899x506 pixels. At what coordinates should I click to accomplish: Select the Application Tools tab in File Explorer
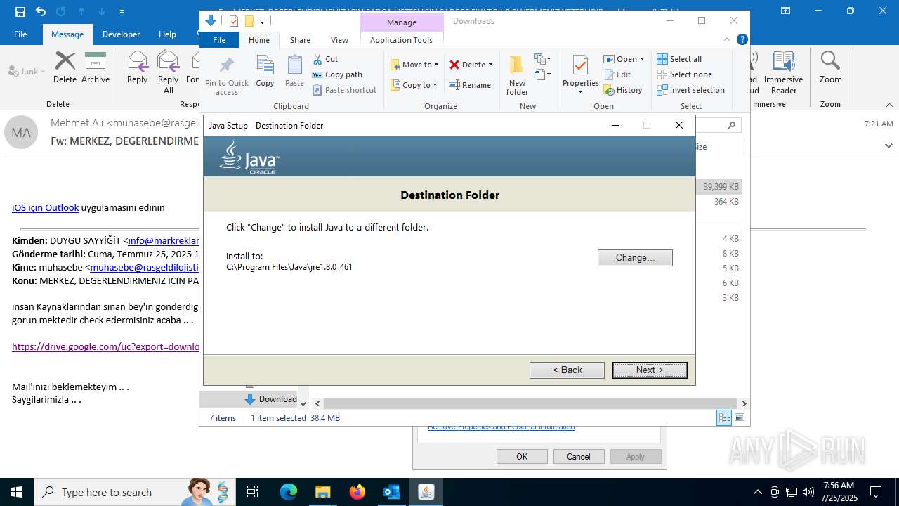point(401,40)
